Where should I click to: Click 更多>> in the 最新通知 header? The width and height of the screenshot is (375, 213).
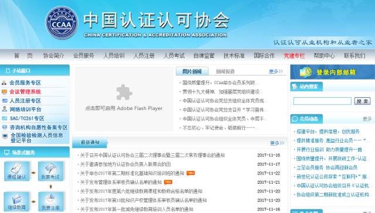pyautogui.click(x=277, y=143)
